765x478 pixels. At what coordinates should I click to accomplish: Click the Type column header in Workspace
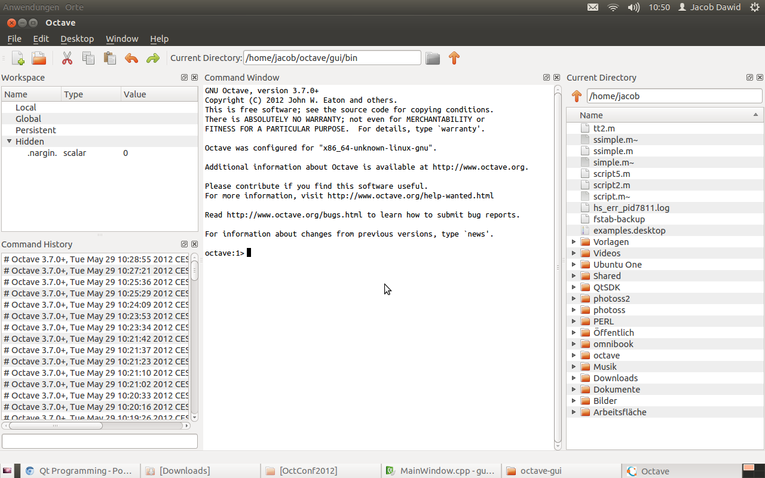pyautogui.click(x=91, y=94)
